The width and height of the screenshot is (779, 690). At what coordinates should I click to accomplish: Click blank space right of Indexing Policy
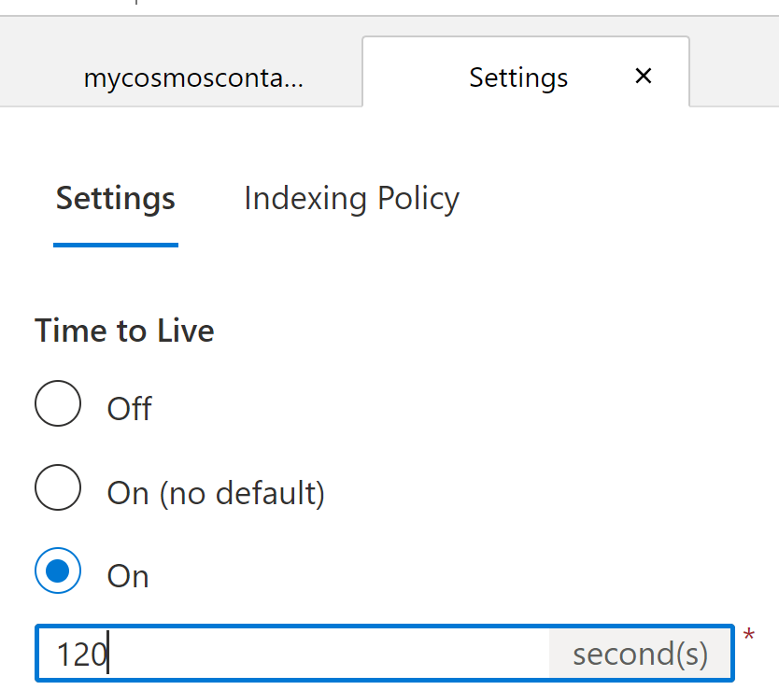(616, 199)
